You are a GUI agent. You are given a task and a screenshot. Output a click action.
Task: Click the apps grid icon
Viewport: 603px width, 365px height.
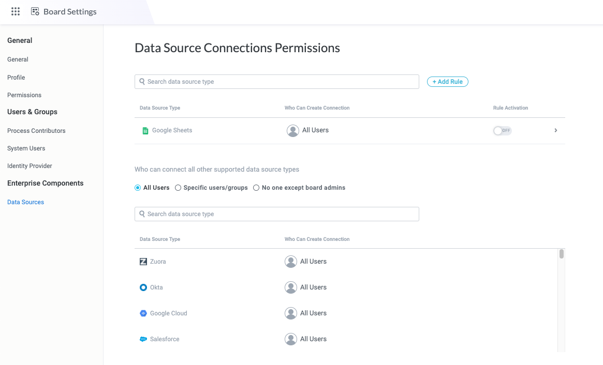tap(15, 11)
